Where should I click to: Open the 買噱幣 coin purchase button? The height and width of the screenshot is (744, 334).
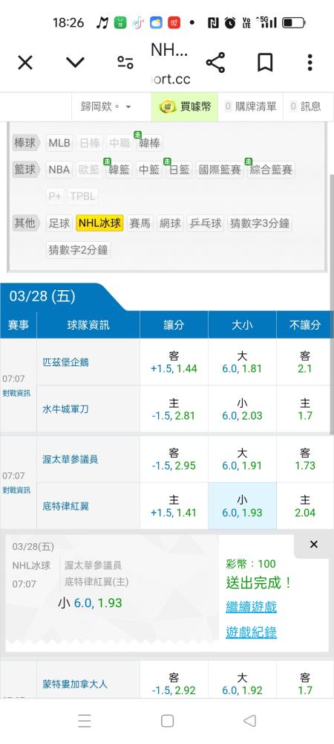point(185,106)
